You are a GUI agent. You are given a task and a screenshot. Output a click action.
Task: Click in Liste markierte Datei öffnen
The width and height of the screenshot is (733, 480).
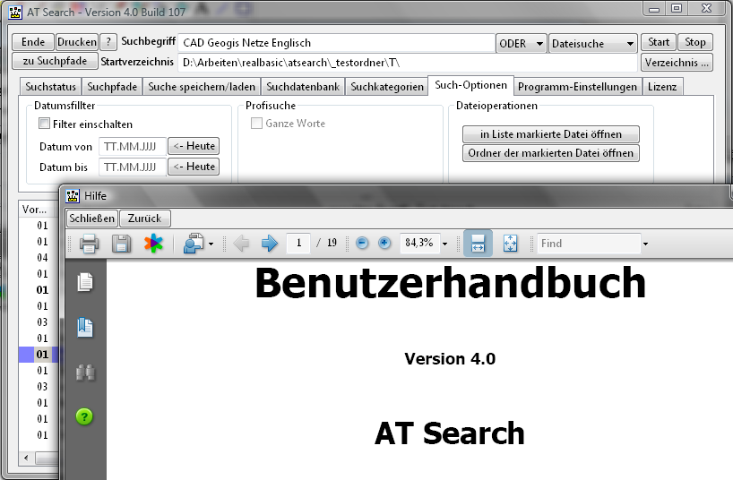coord(551,134)
